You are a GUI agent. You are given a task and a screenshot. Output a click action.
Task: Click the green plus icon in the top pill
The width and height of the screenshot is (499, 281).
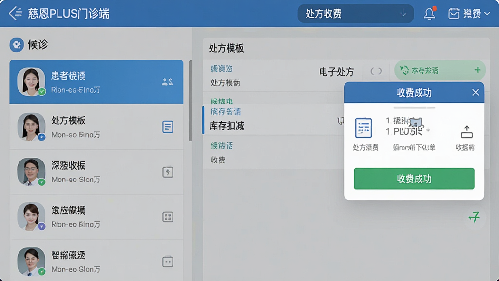coord(478,70)
